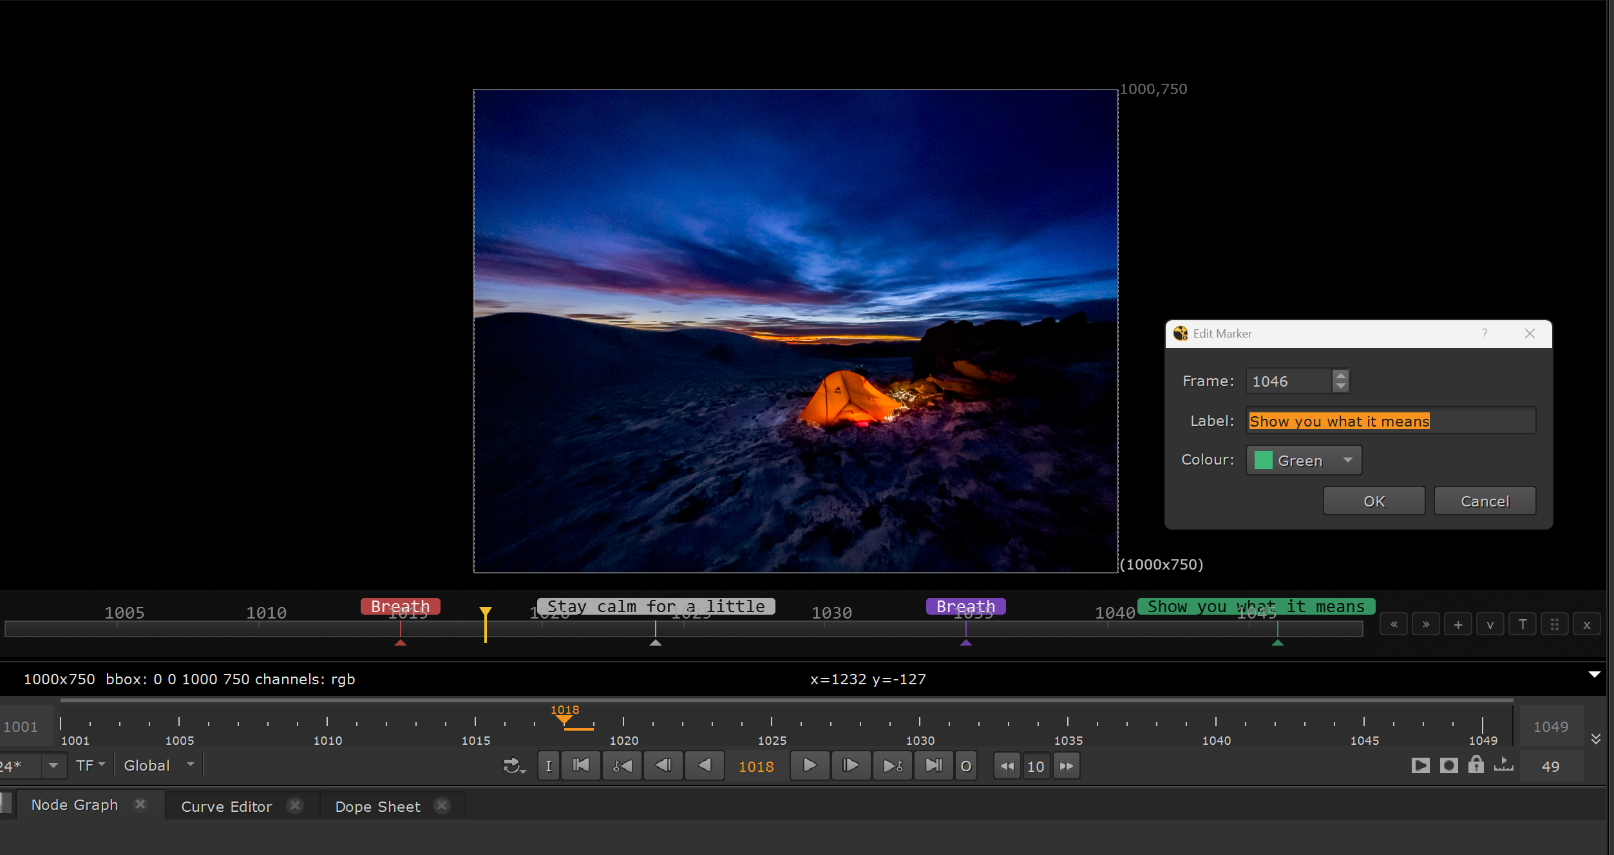Open the Global frame range dropdown
This screenshot has height=855, width=1614.
158,765
